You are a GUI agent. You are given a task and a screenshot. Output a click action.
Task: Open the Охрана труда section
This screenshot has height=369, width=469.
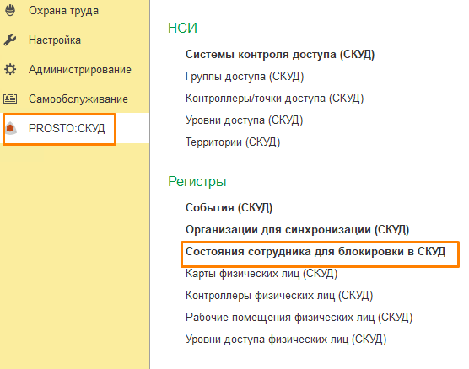63,11
